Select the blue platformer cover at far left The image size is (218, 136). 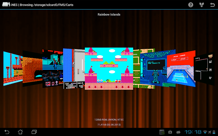click(13, 69)
